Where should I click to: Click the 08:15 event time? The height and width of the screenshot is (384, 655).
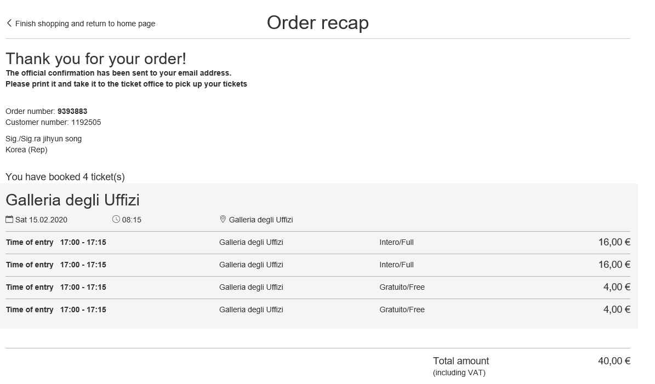132,220
